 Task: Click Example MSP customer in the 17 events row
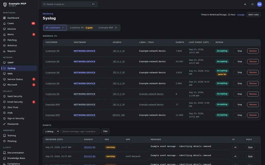[53, 105]
